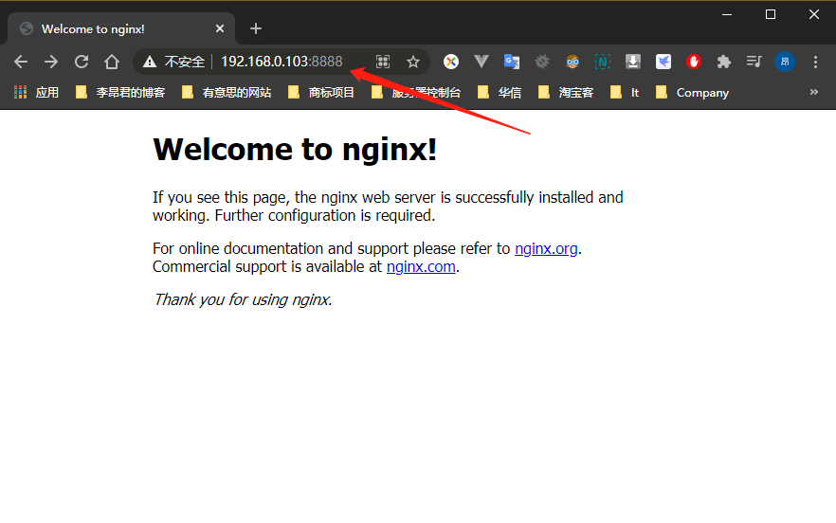Viewport: 836px width, 523px height.
Task: Reload the current page
Action: [82, 62]
